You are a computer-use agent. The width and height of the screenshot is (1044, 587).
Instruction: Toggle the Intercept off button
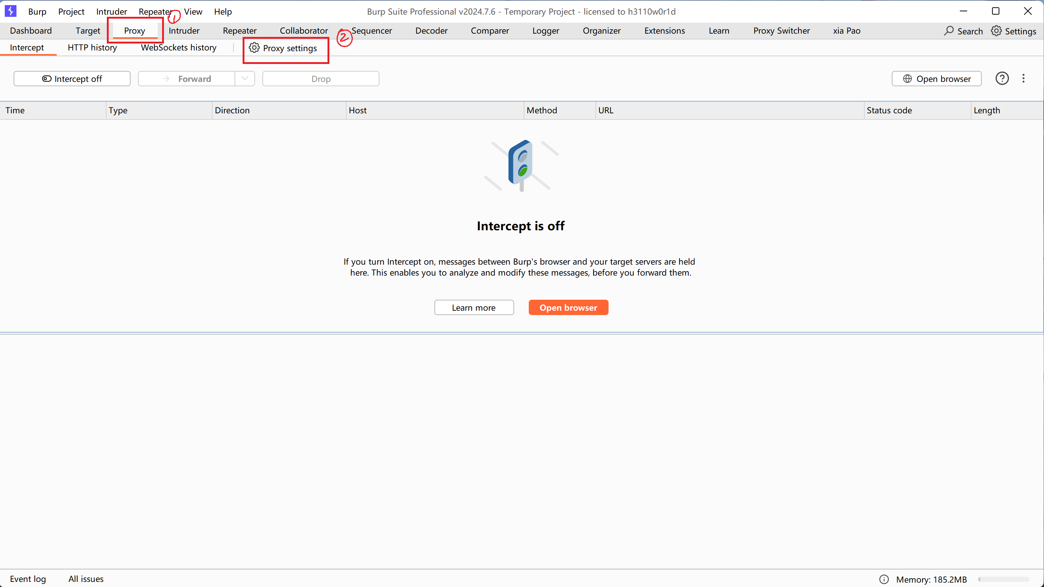(72, 79)
